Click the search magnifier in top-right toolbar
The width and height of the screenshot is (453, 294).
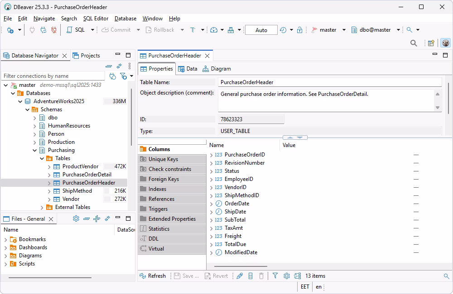point(414,43)
